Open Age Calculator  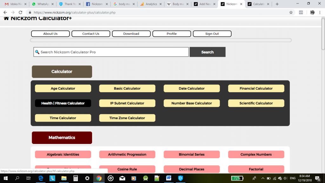(63, 88)
